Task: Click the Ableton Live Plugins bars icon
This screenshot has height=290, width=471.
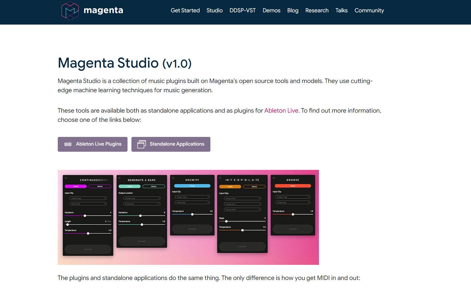Action: pyautogui.click(x=68, y=144)
